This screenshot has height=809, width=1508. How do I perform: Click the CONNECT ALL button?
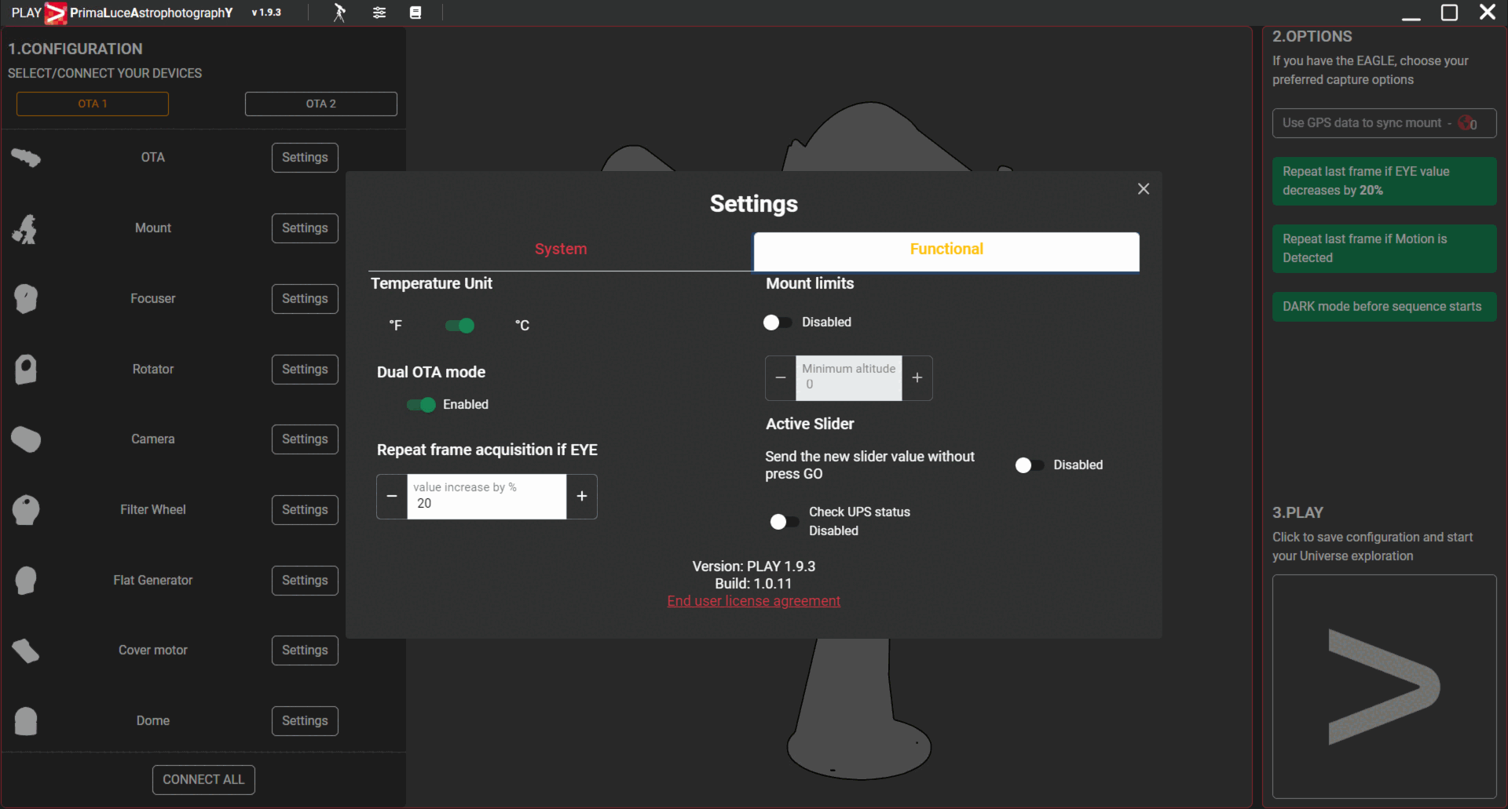(x=203, y=780)
